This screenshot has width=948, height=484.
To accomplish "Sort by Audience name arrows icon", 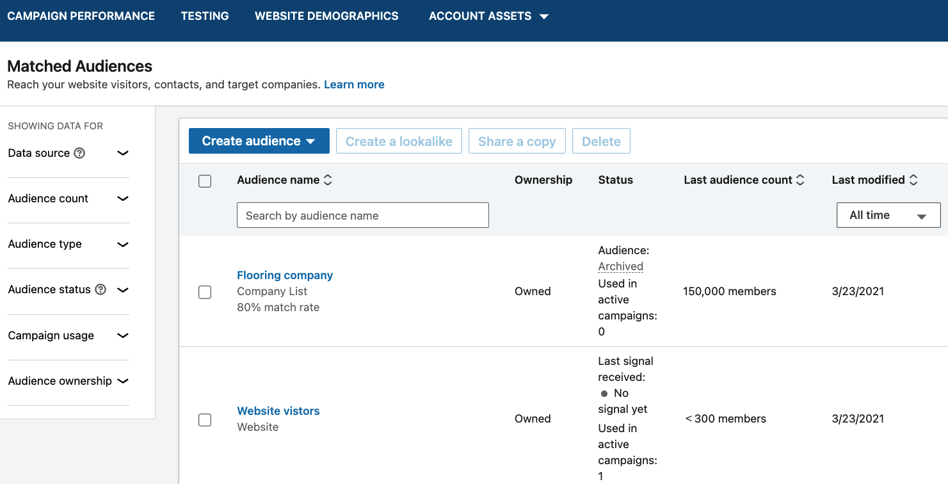I will [x=328, y=180].
